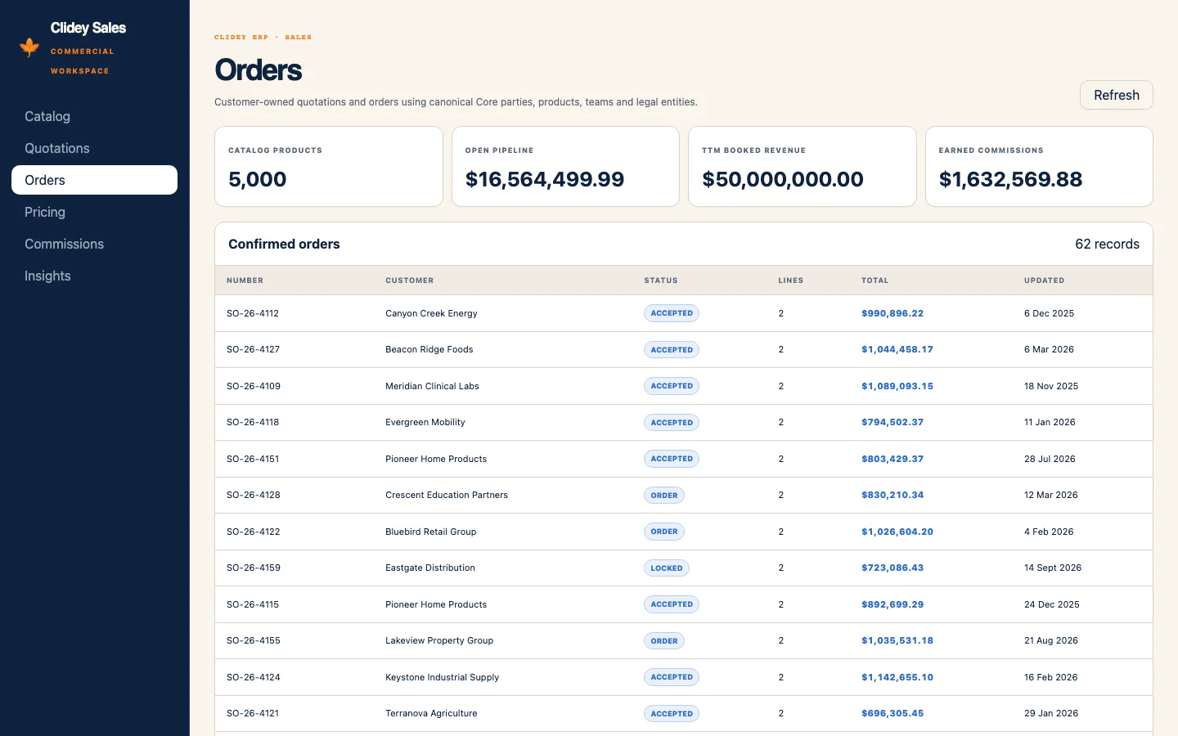Click the $794,502.37 order total

(892, 422)
